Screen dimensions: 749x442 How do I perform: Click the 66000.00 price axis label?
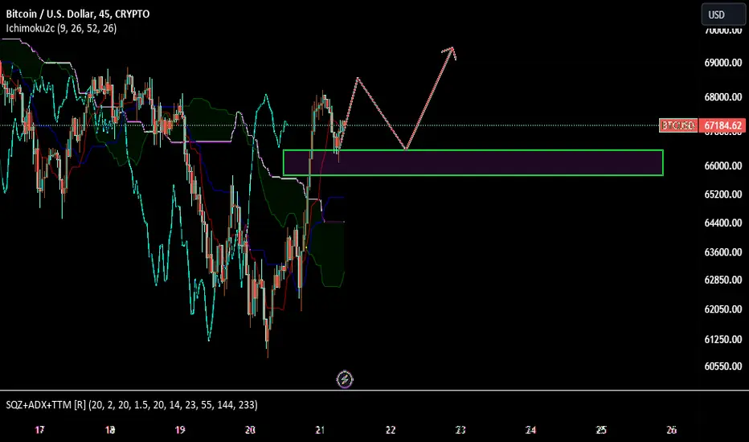722,166
